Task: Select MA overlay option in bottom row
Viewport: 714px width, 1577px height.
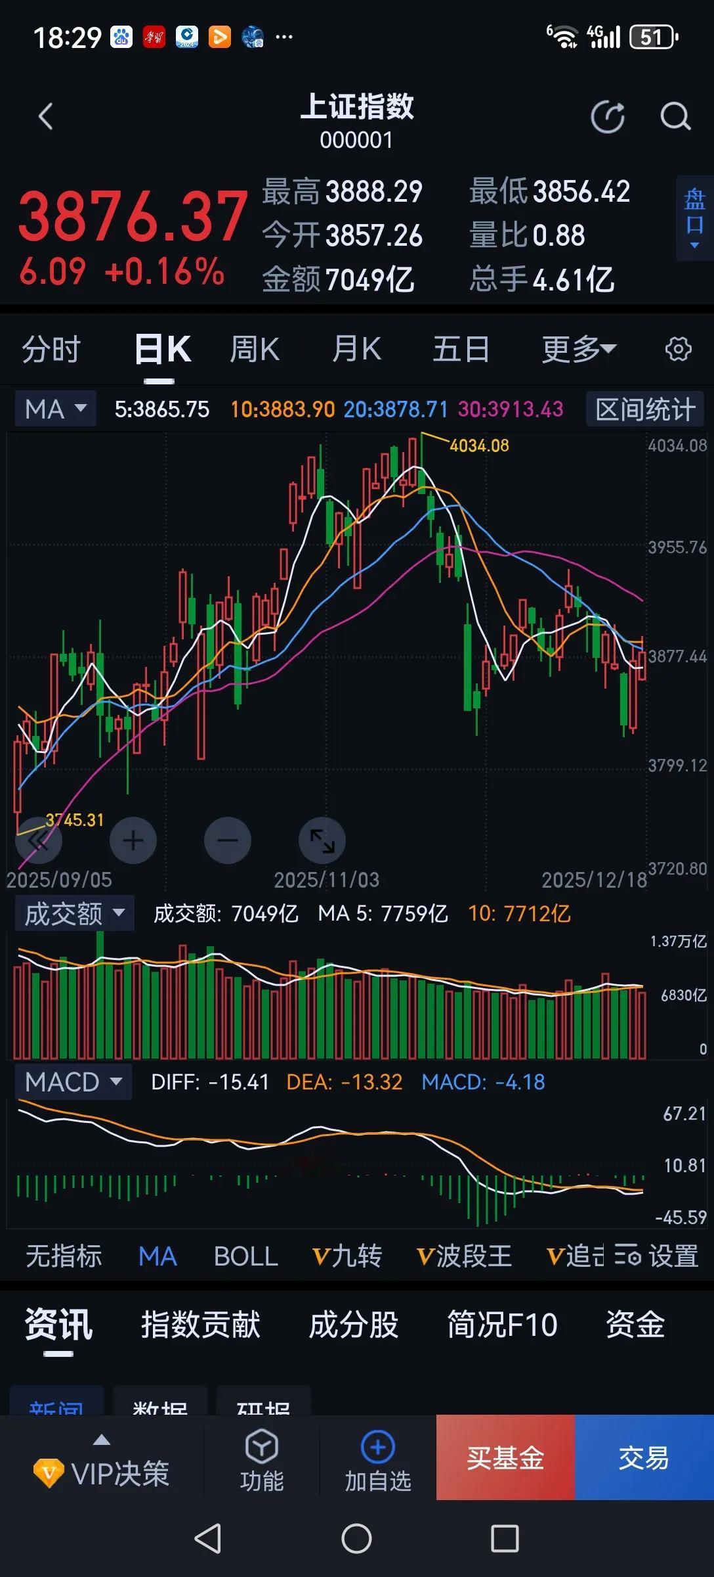Action: 157,1256
